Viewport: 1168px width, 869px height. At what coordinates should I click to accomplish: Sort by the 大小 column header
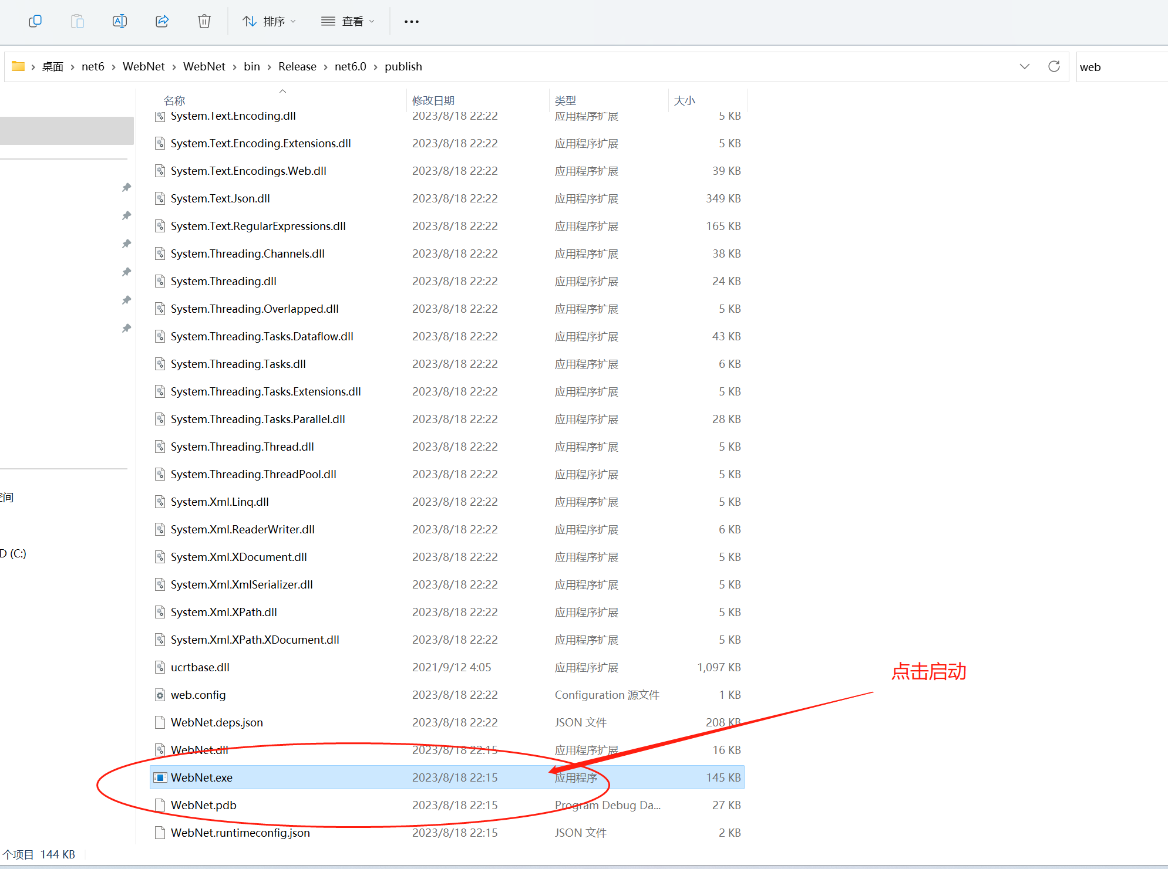(x=684, y=100)
